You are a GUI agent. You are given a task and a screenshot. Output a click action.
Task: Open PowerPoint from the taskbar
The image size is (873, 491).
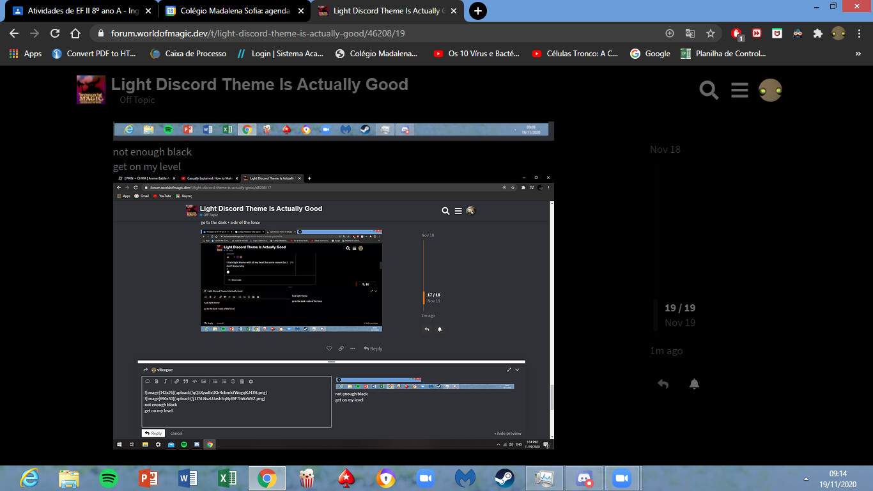click(148, 478)
